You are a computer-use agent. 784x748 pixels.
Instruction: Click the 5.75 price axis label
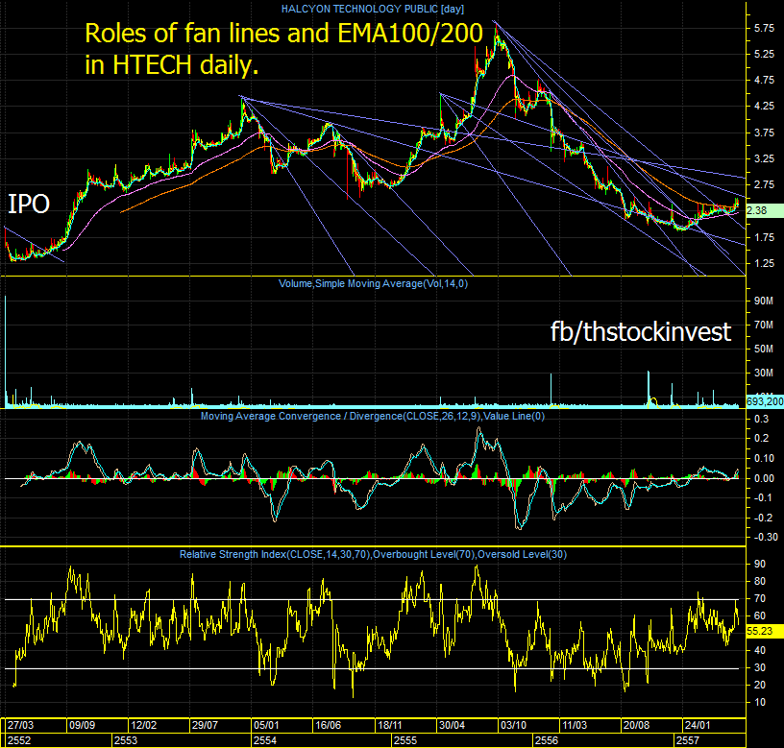tap(764, 29)
